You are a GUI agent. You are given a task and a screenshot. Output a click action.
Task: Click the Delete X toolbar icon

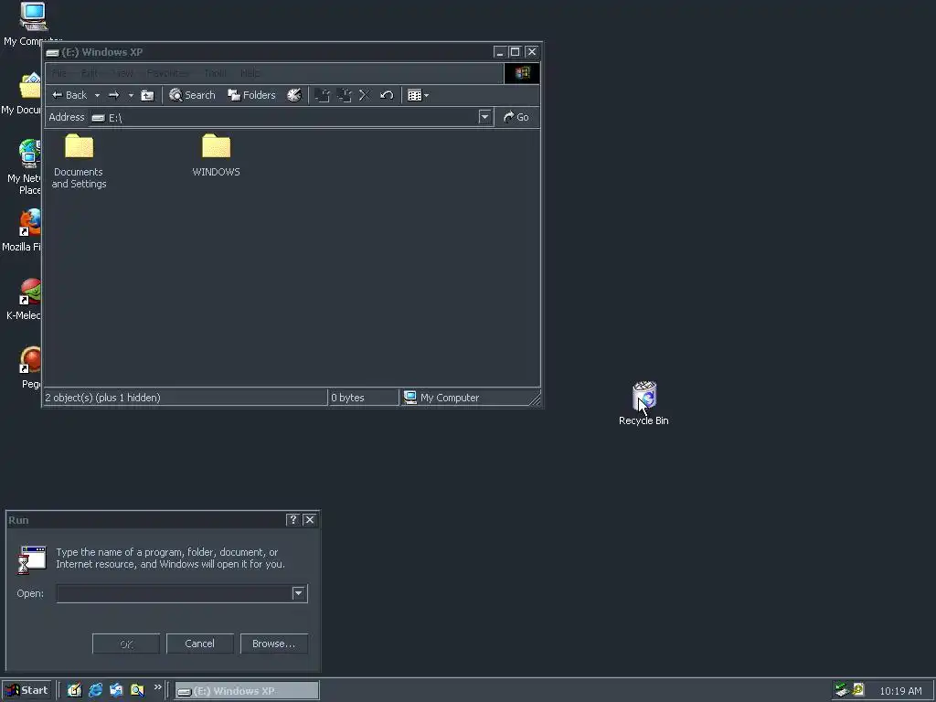tap(365, 95)
